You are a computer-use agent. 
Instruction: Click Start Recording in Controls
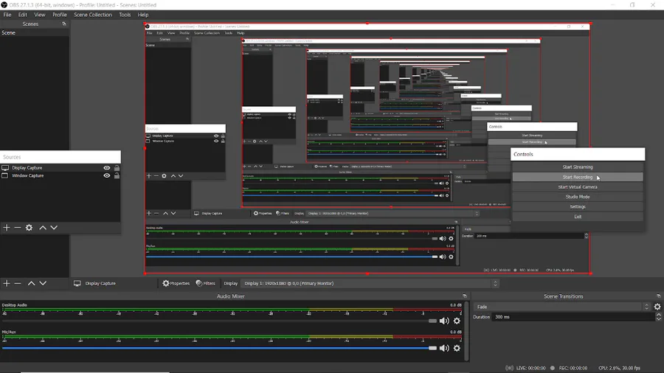point(578,177)
